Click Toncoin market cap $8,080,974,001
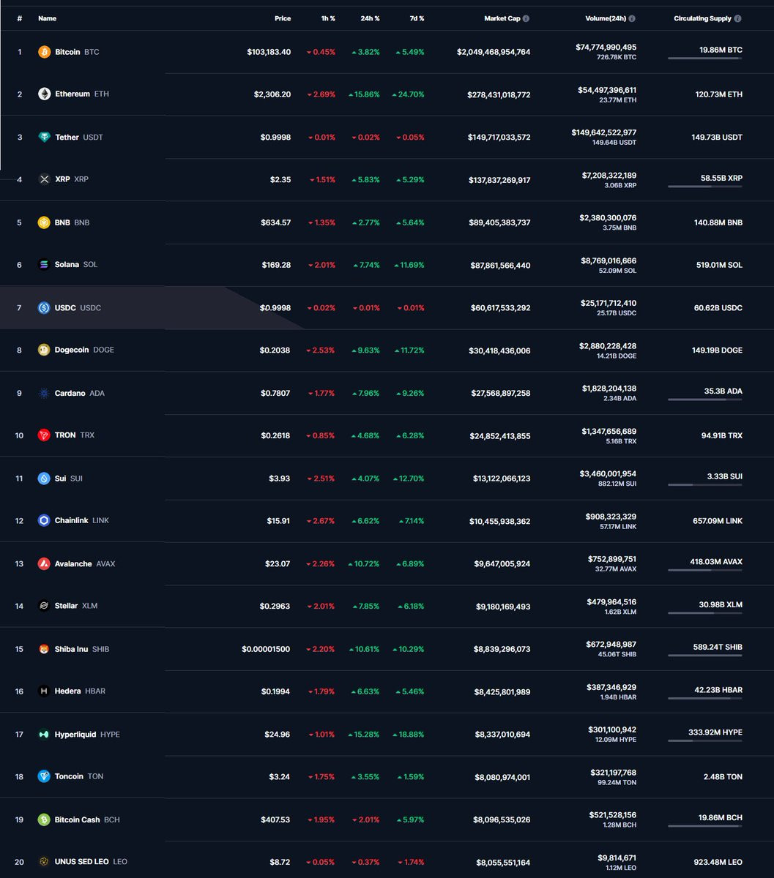This screenshot has width=774, height=878. click(502, 777)
